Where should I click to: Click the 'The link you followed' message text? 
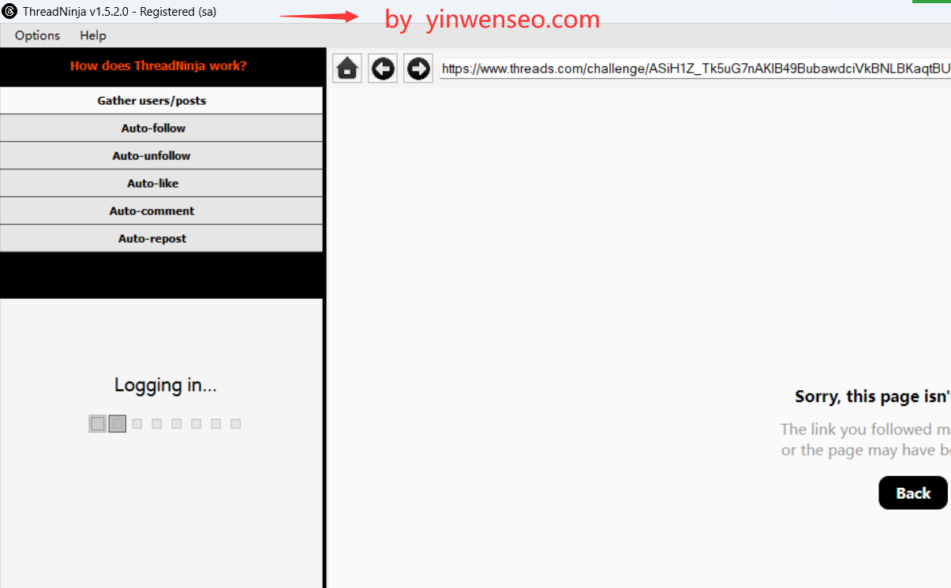click(866, 430)
